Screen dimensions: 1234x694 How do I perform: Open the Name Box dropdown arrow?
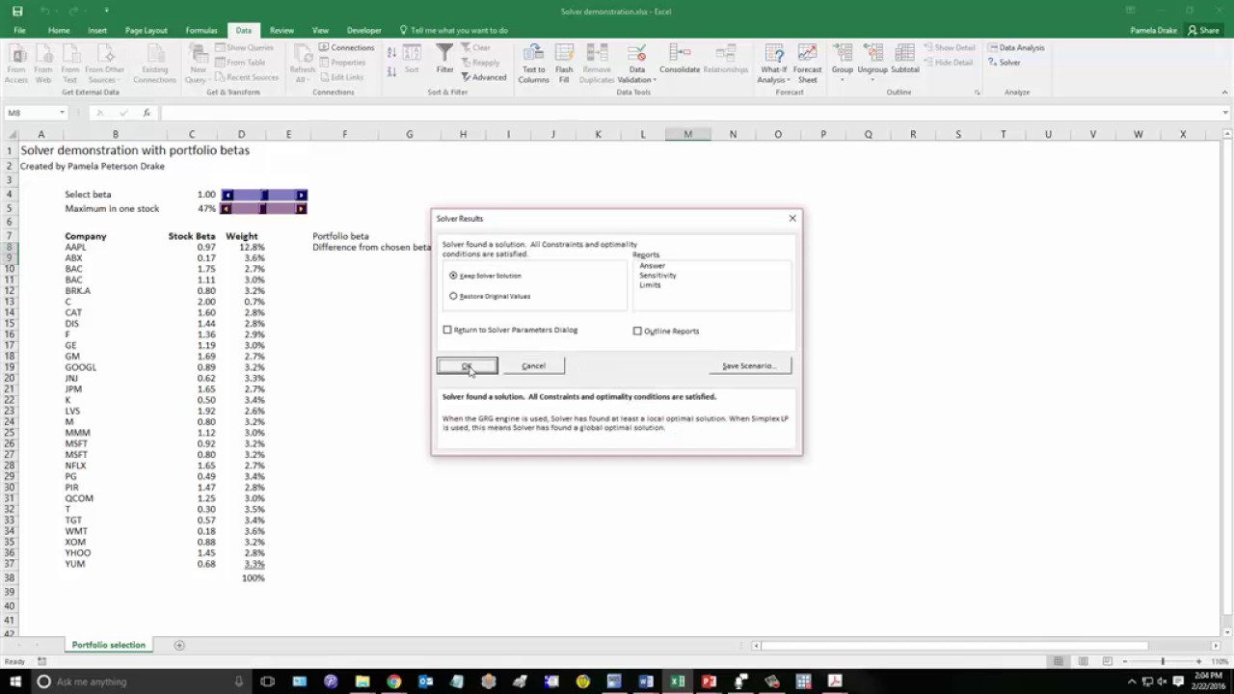pos(62,113)
